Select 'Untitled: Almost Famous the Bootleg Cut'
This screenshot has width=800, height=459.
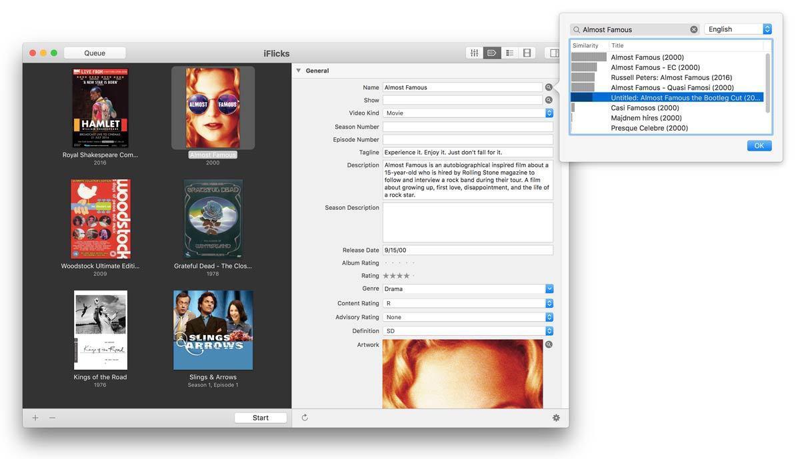pyautogui.click(x=667, y=97)
